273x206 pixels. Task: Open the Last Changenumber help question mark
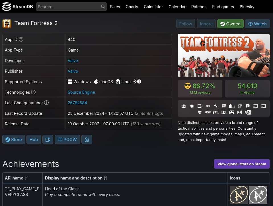pos(46,103)
